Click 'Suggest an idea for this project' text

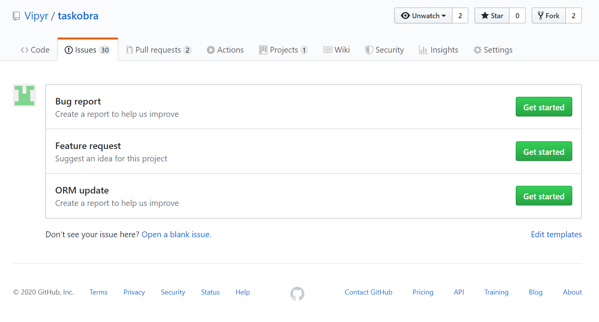click(111, 159)
